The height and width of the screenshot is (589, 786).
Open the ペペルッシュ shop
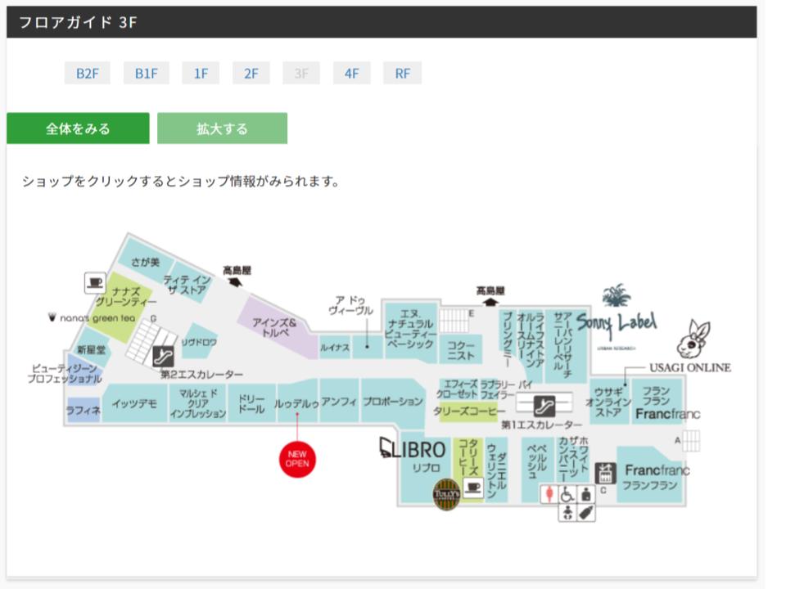point(537,469)
